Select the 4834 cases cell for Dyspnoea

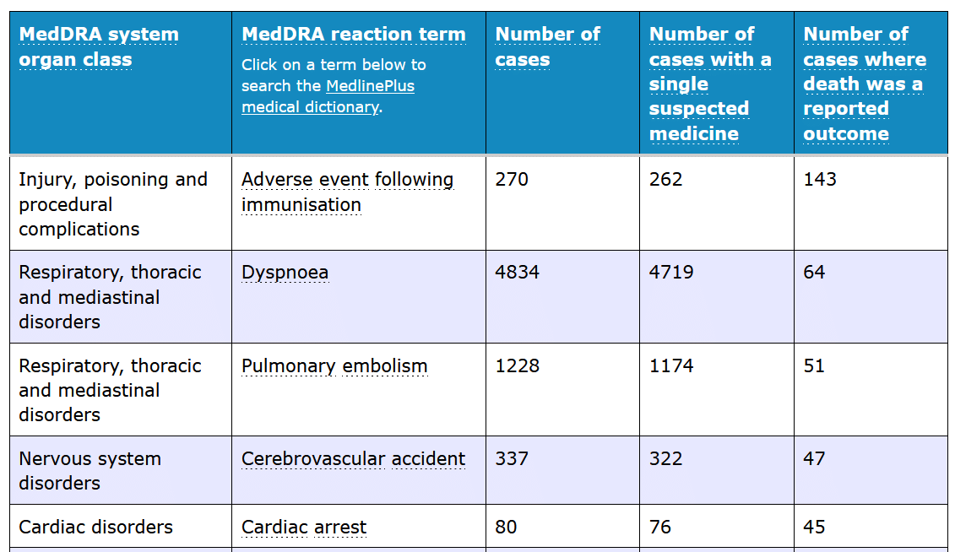point(517,273)
